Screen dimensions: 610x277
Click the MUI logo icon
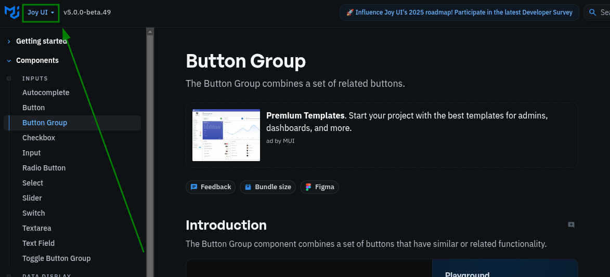pos(11,12)
